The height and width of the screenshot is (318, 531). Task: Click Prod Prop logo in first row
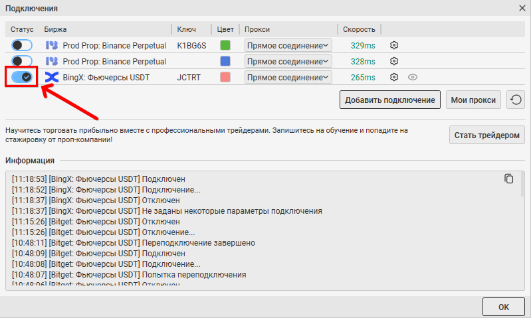(51, 45)
